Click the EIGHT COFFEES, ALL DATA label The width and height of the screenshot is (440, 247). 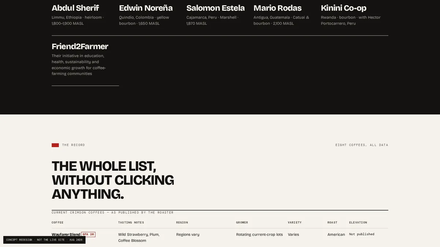[362, 145]
